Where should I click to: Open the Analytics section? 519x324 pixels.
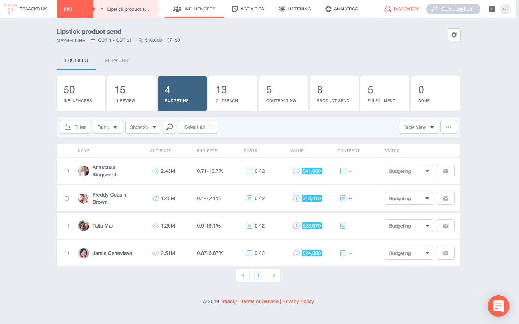point(341,9)
